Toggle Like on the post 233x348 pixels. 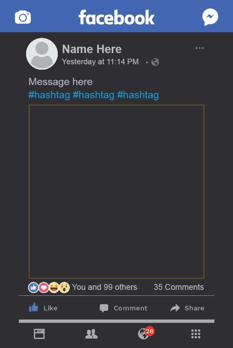[43, 308]
